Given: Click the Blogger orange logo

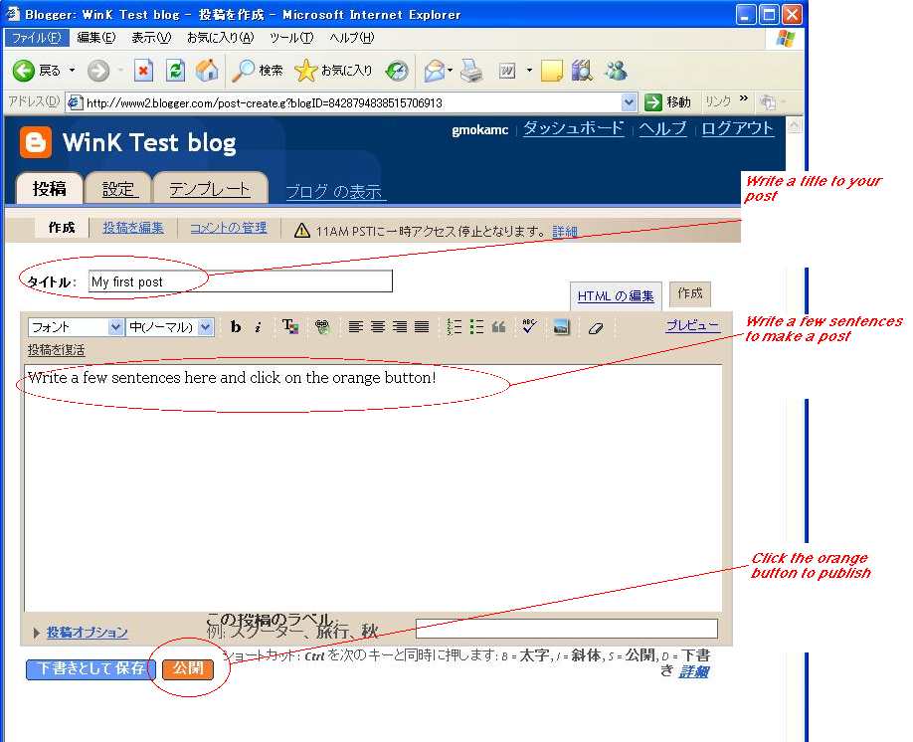Looking at the screenshot, I should click(x=36, y=142).
